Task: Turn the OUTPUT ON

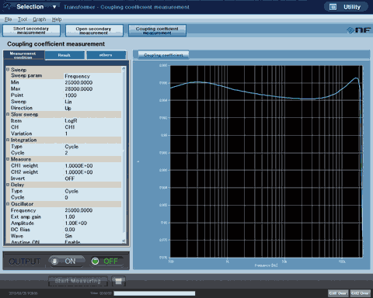Action: (67, 261)
